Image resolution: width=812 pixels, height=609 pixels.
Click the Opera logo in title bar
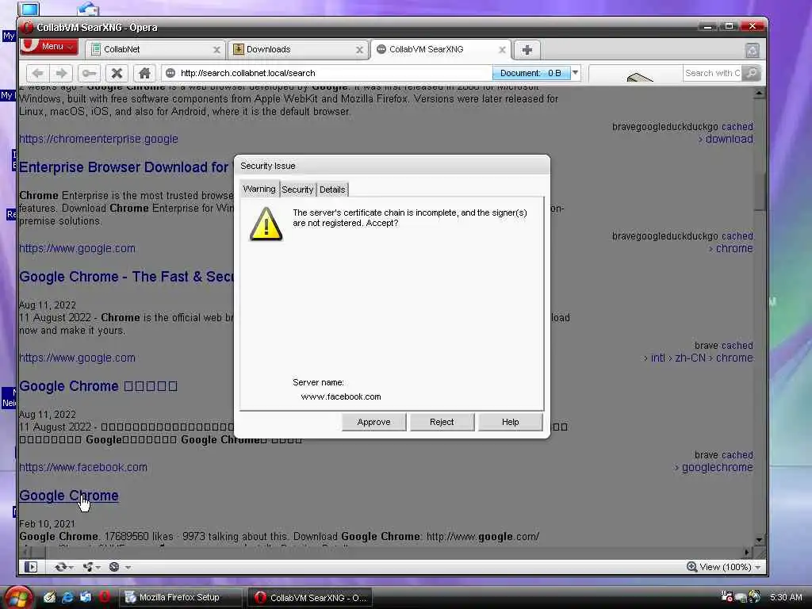click(x=28, y=28)
